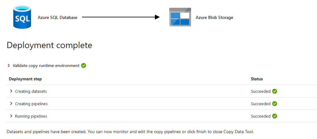Click the Status column header
Screen dimensions: 317x139
click(257, 79)
